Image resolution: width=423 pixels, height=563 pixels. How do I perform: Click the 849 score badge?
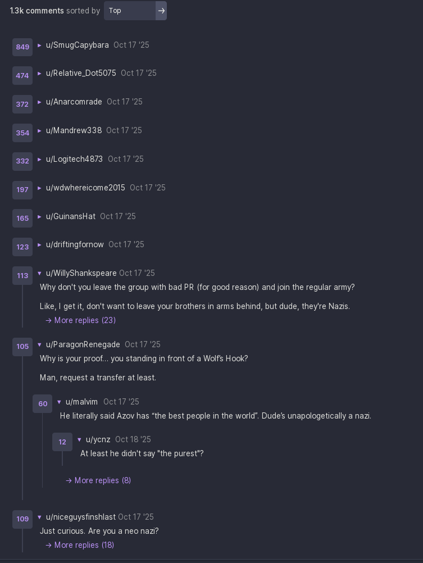22,47
